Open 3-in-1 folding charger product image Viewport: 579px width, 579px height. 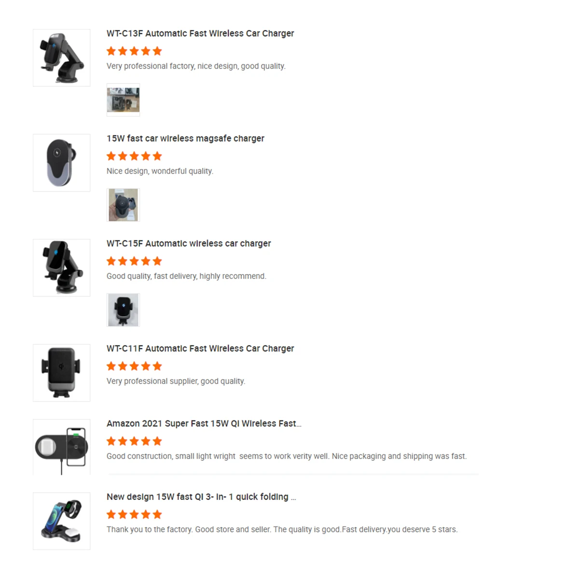click(x=61, y=521)
